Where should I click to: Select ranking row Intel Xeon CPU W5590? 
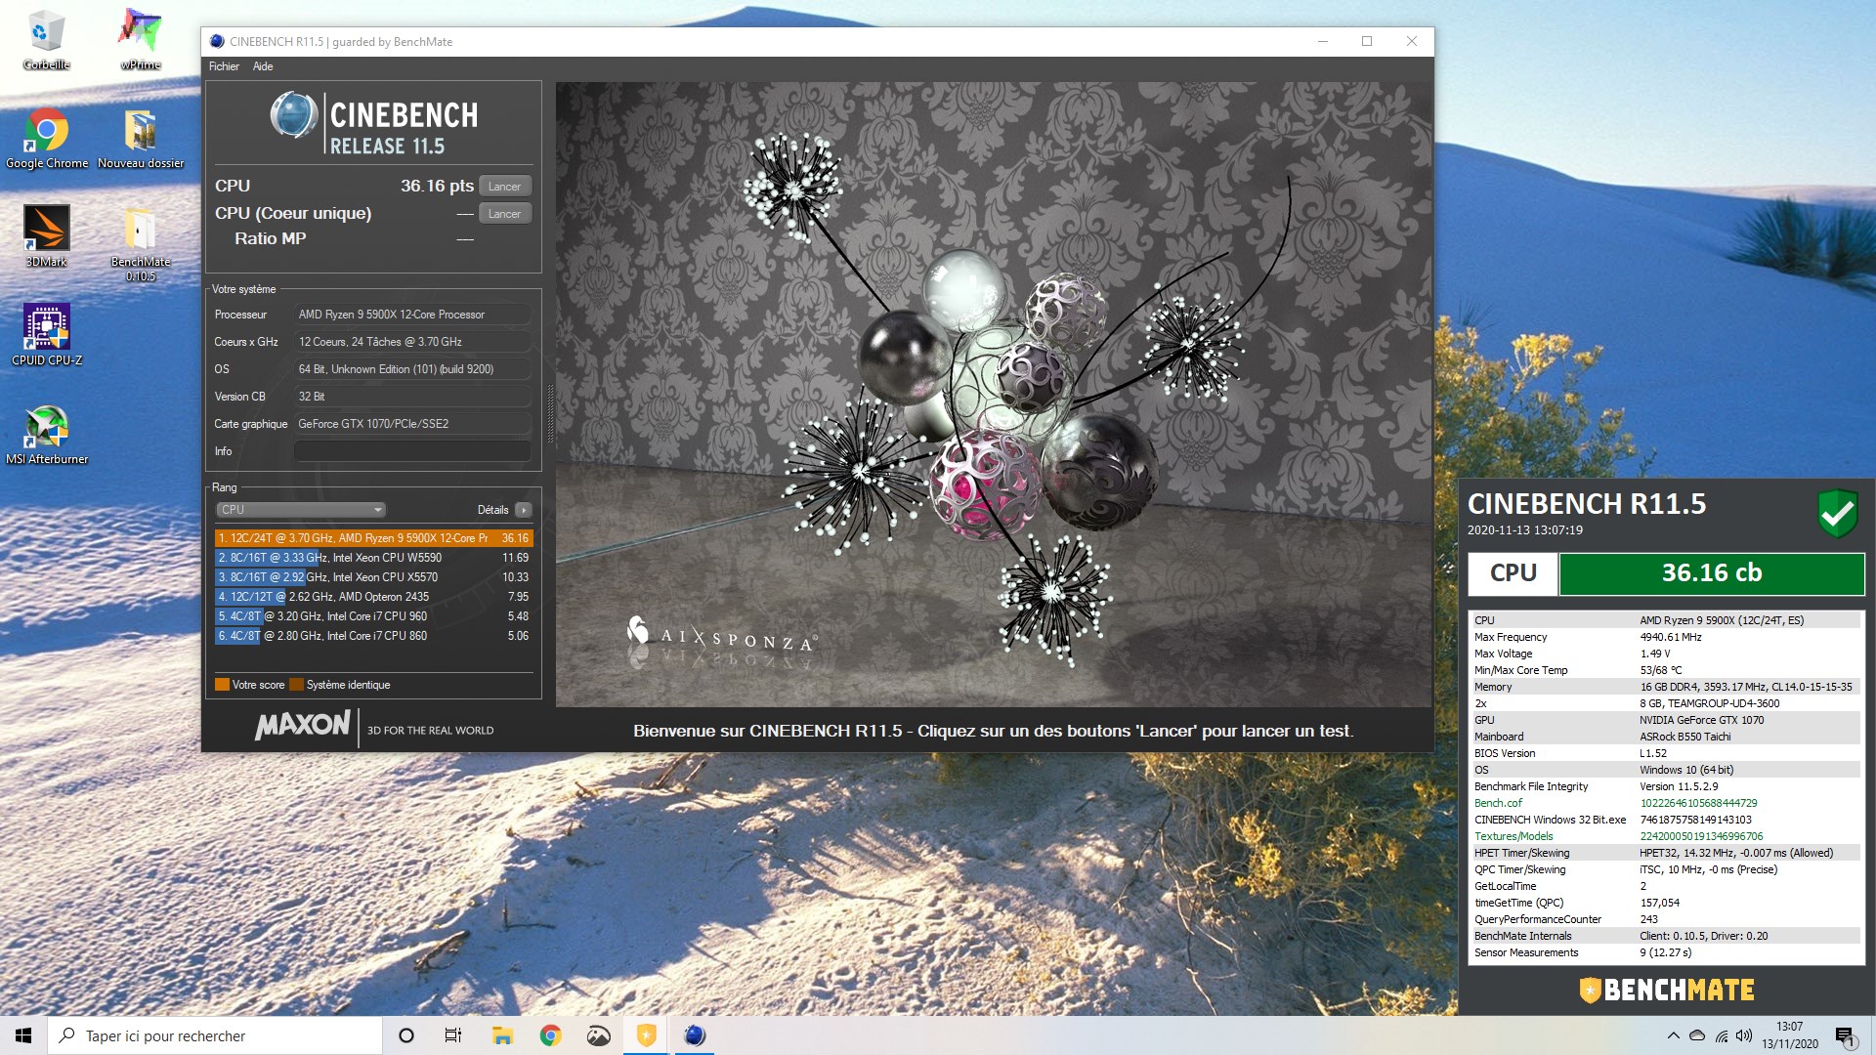click(x=373, y=558)
